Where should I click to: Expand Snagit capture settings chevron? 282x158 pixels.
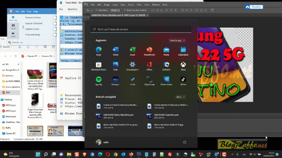(x=23, y=27)
